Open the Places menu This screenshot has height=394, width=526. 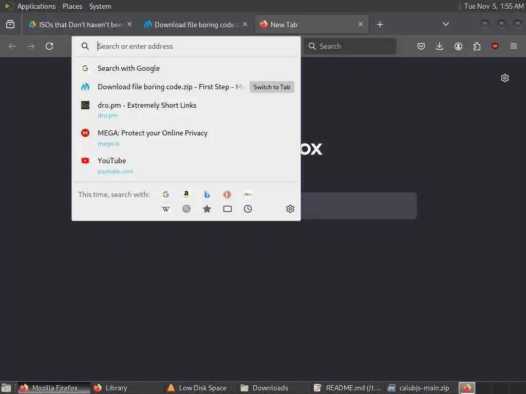click(72, 6)
